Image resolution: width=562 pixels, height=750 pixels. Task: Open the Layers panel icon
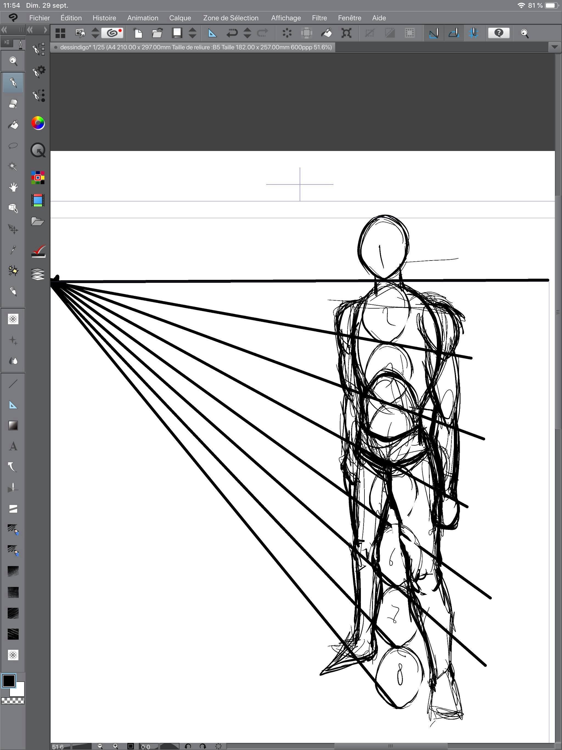click(38, 274)
